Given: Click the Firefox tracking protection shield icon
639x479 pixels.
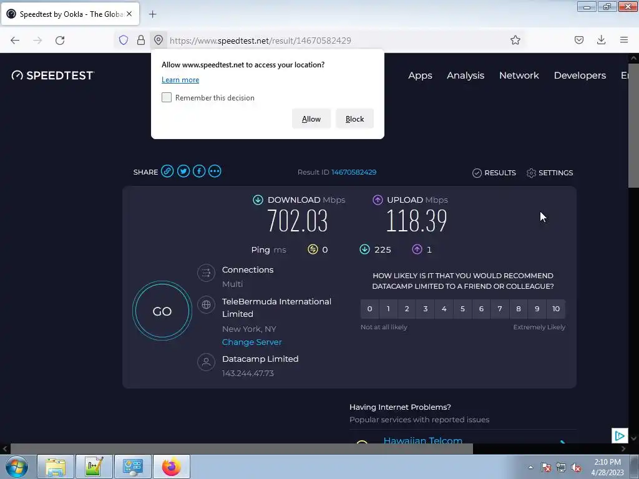Looking at the screenshot, I should (124, 40).
